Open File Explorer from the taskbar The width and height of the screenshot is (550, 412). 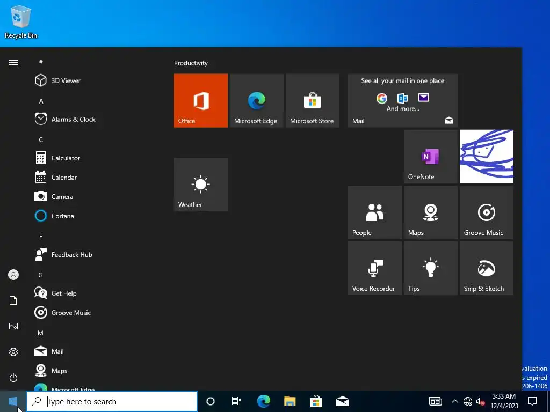290,401
